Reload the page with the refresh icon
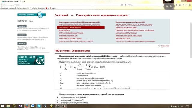 pyautogui.click(x=125, y=5)
